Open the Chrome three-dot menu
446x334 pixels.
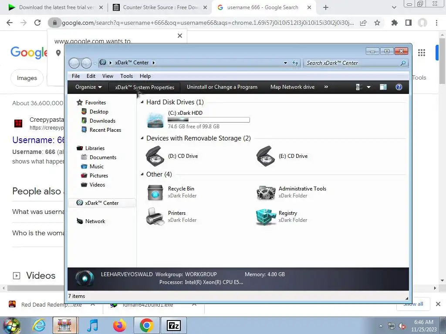(436, 23)
